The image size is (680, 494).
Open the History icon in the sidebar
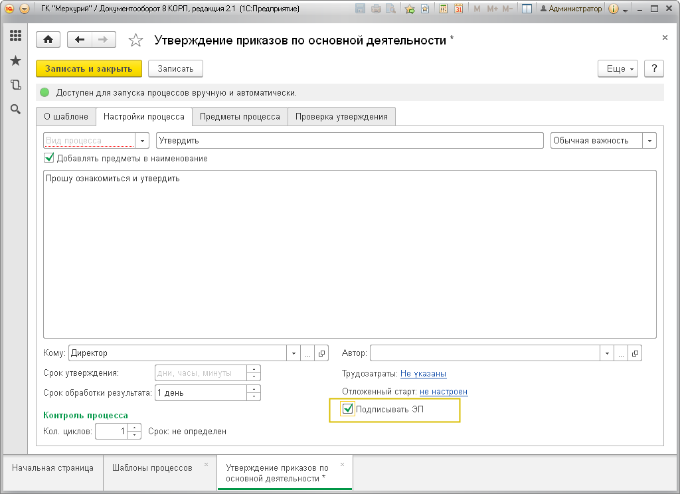click(16, 84)
